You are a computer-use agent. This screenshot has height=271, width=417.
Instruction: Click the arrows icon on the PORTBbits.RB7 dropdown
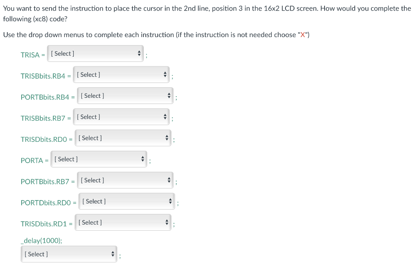169,180
